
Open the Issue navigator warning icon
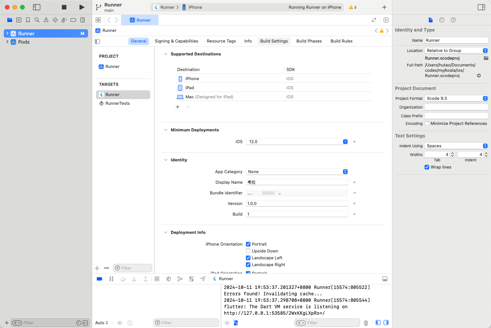pos(46,20)
